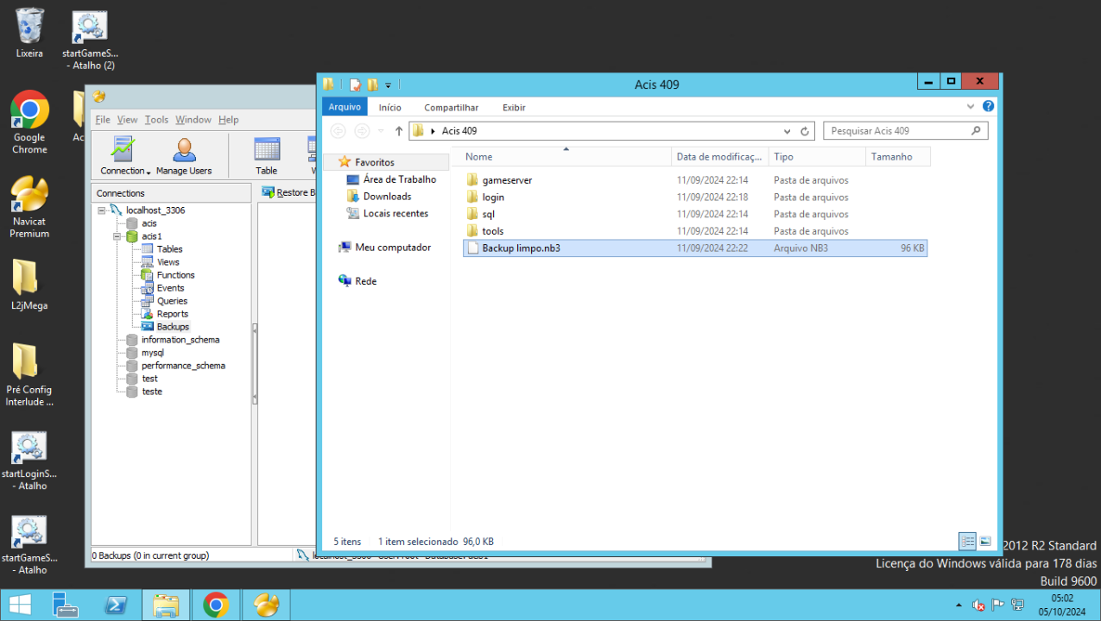
Task: Select the Backups node icon under acis1
Action: click(148, 327)
